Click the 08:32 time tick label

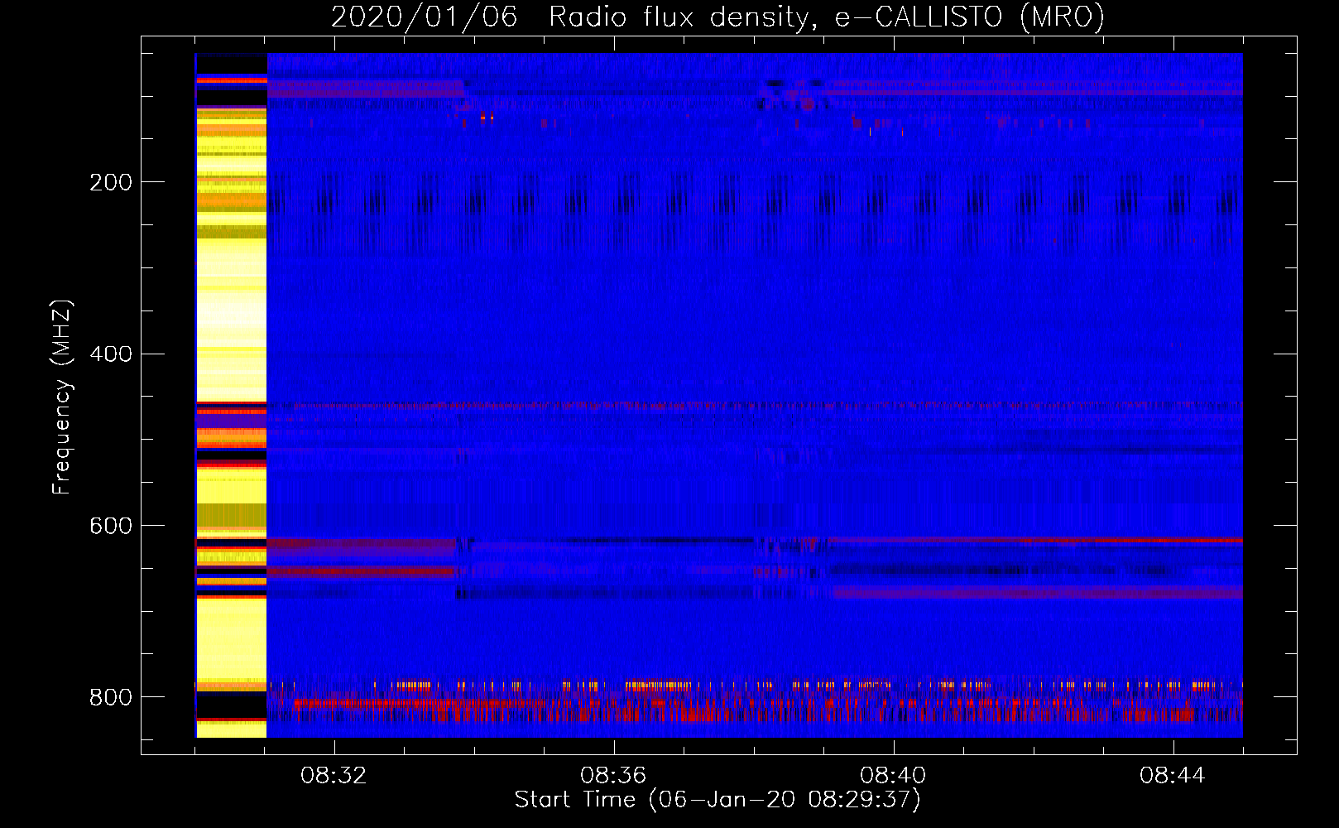[x=334, y=776]
